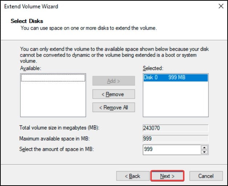Click the Maximum available space in MB label

pyautogui.click(x=54, y=139)
